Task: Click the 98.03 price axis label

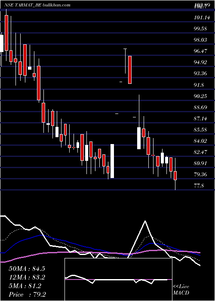Action: [x=200, y=40]
